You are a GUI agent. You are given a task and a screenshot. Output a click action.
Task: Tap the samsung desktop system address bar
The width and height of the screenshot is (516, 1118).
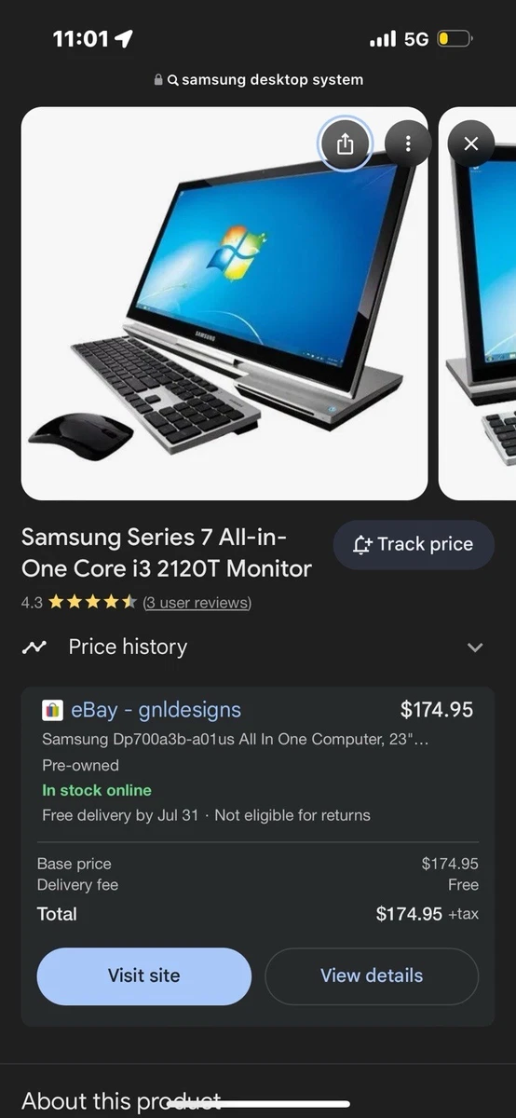[258, 80]
